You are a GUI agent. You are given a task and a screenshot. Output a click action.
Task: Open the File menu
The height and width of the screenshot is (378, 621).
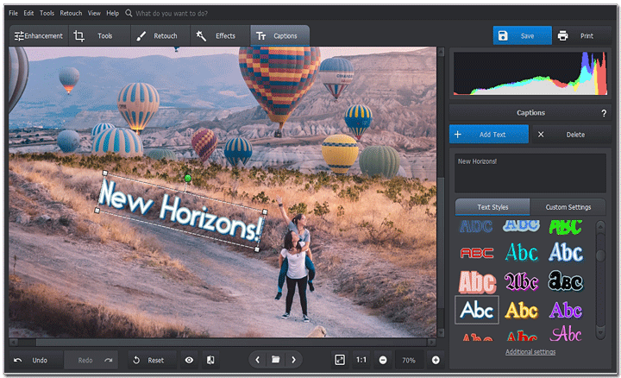click(13, 13)
